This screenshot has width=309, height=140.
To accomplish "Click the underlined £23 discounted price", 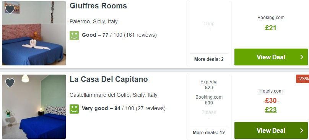I will point(271,110).
